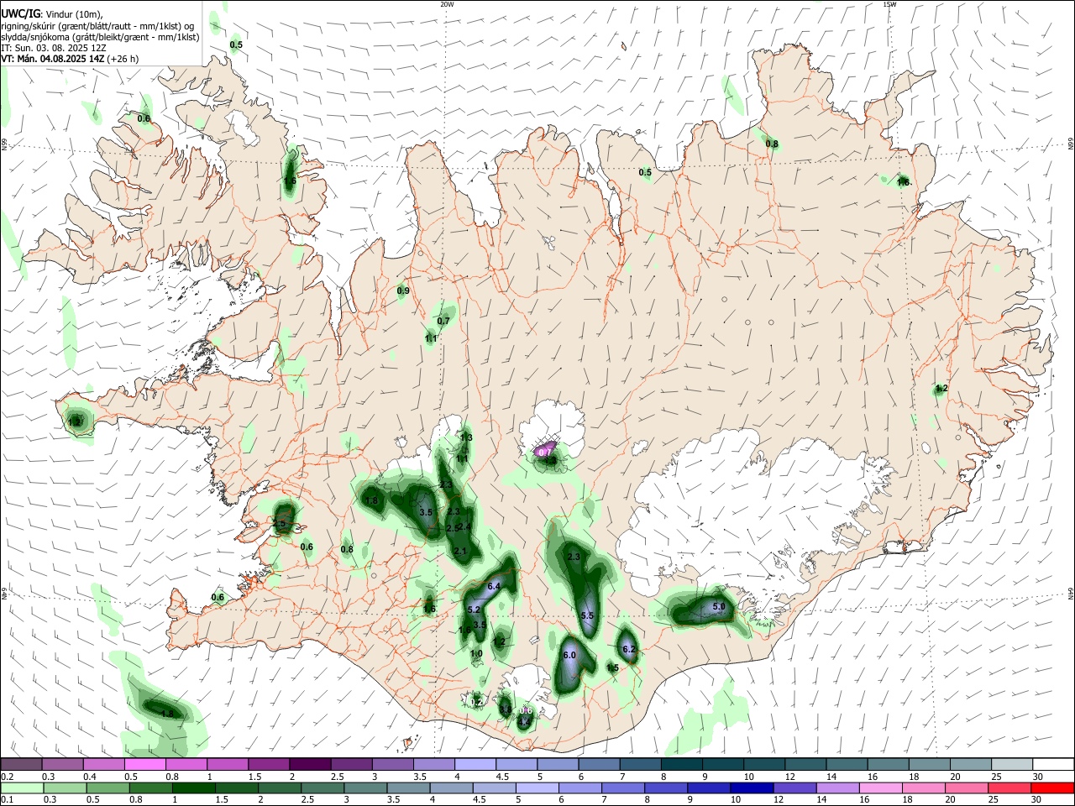The image size is (1075, 806).
Task: Click the 2.1 precipitation value on the map
Action: [460, 551]
